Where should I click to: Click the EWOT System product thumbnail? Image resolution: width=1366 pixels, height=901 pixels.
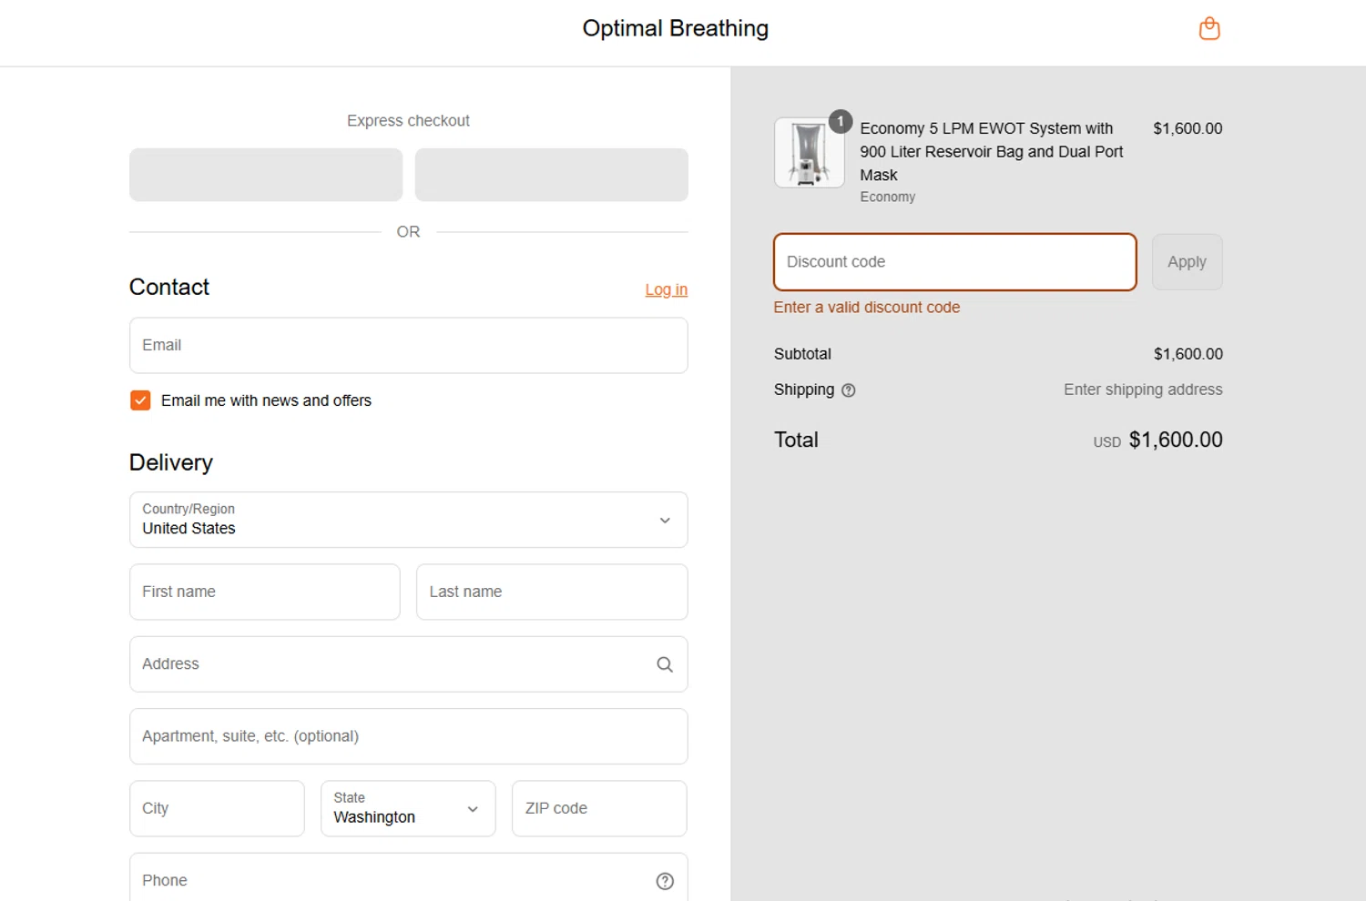point(809,153)
